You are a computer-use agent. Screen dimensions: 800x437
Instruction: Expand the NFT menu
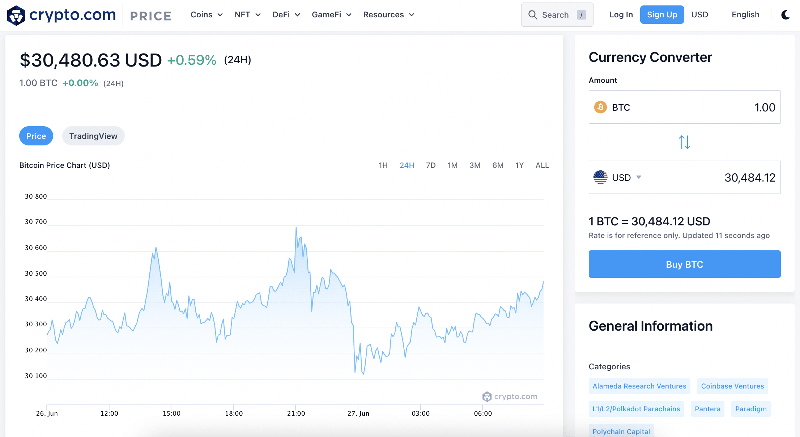(x=247, y=15)
